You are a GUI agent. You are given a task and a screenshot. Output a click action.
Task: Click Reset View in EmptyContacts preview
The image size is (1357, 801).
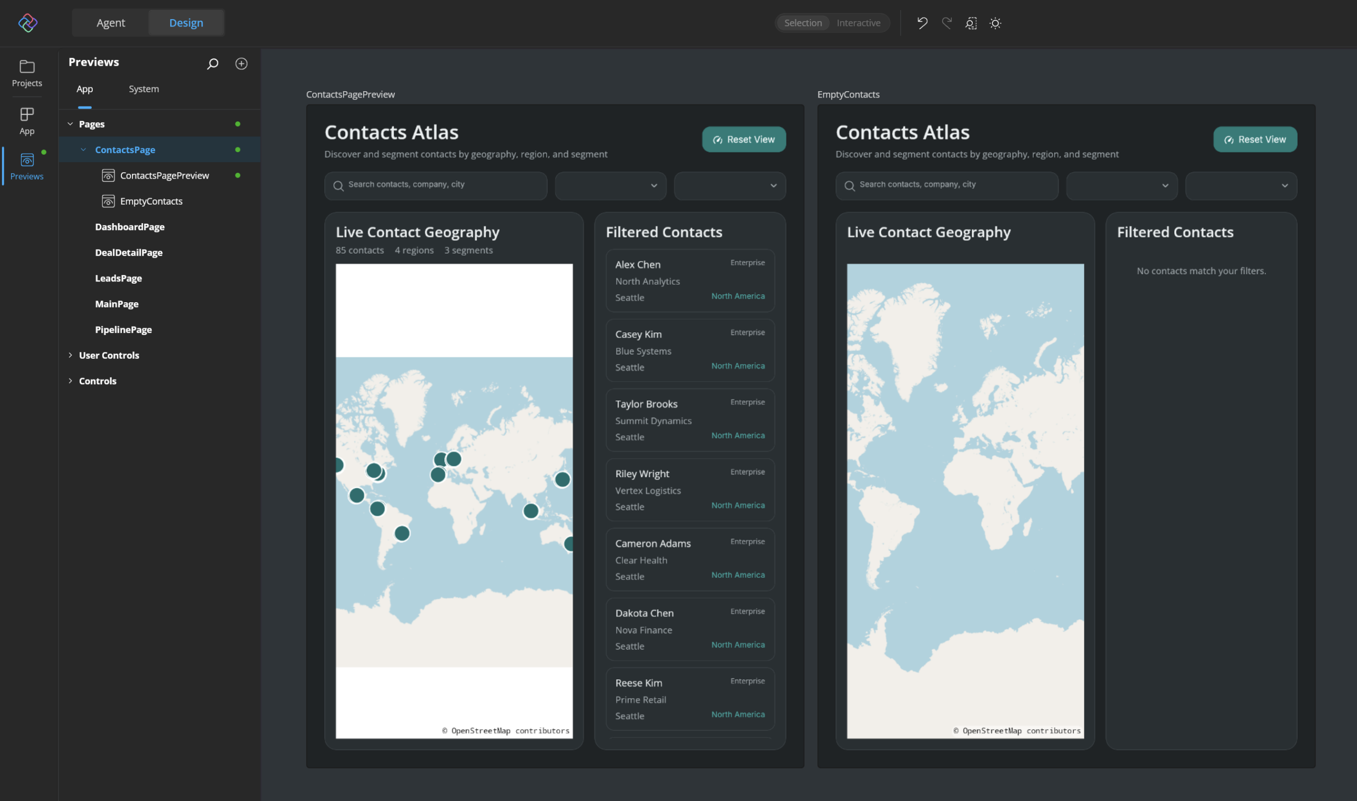coord(1255,139)
